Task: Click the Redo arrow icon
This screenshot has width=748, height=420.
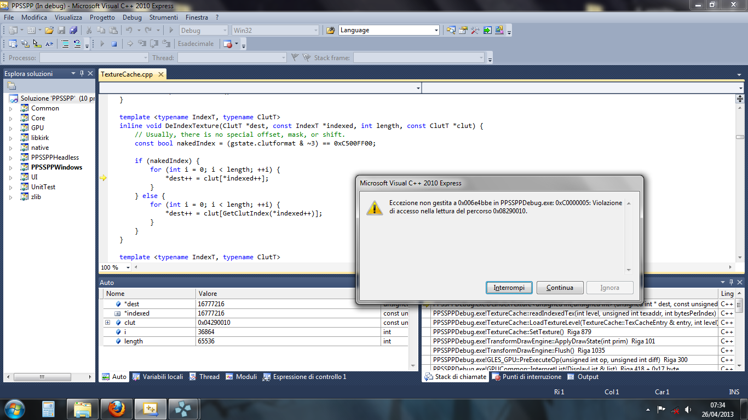Action: coord(148,30)
